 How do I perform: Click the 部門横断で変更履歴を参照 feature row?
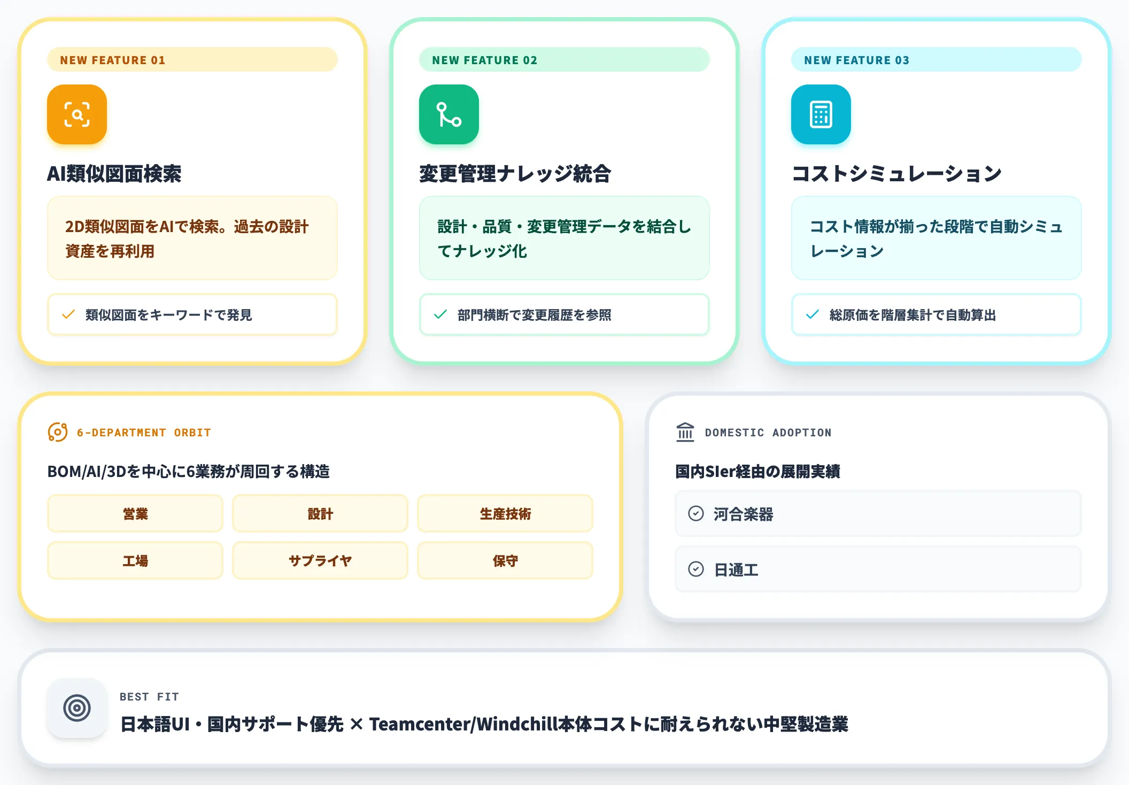click(x=564, y=315)
